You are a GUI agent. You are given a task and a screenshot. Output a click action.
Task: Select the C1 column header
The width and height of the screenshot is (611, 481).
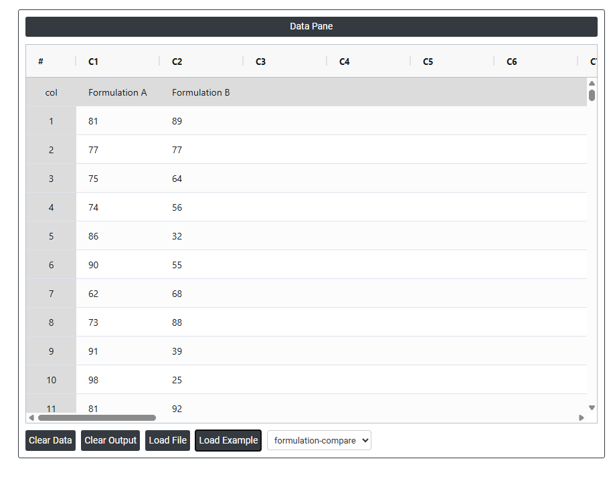click(x=94, y=62)
